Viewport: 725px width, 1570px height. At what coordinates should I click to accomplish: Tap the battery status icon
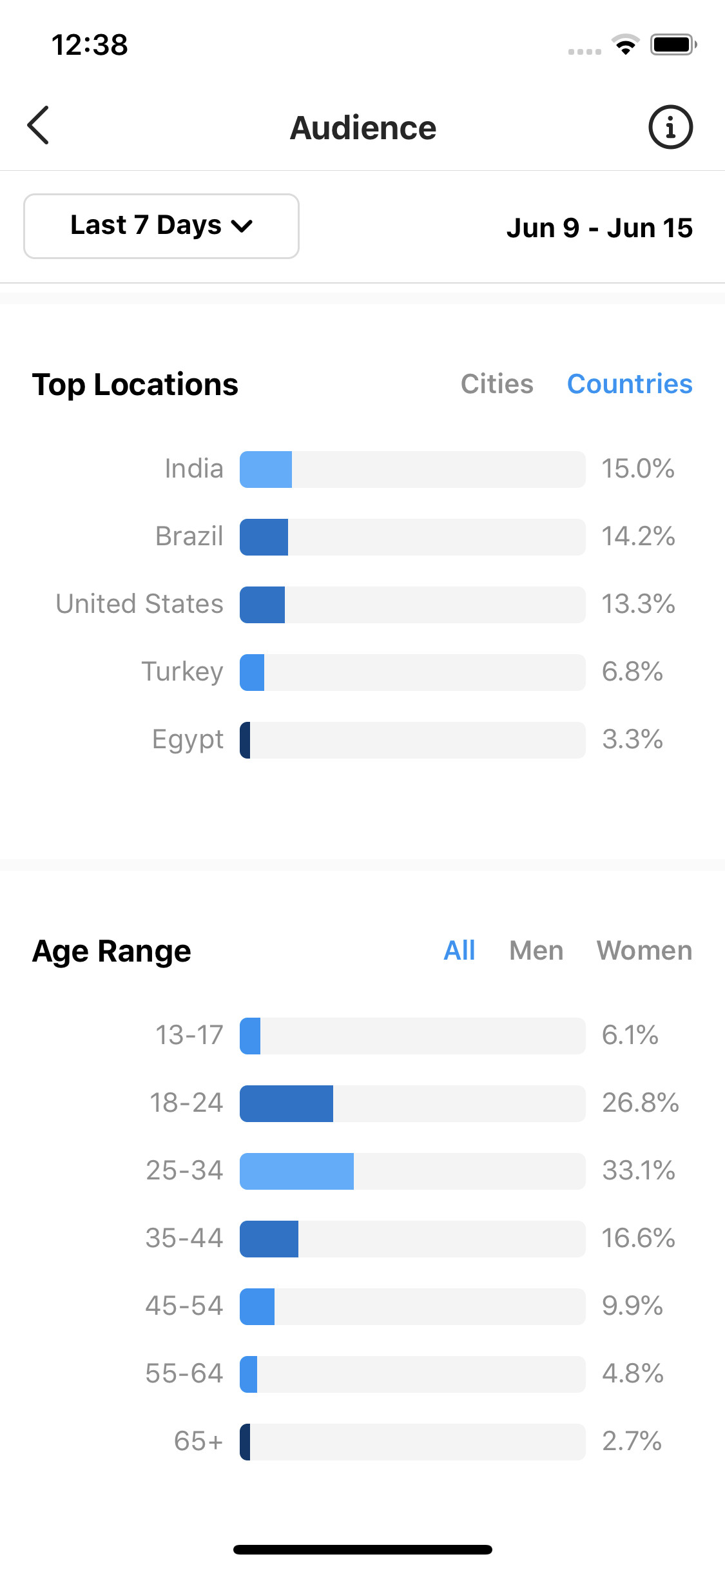[x=673, y=44]
